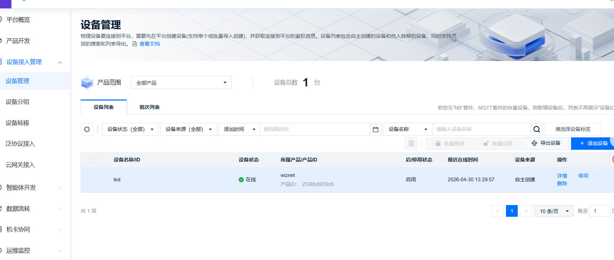Toggle the select-all checkbox in table header
Screen dimensions: 614x260
(91, 160)
